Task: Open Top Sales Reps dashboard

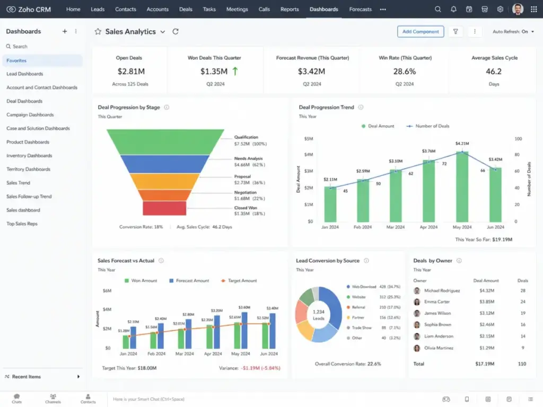Action: [22, 224]
